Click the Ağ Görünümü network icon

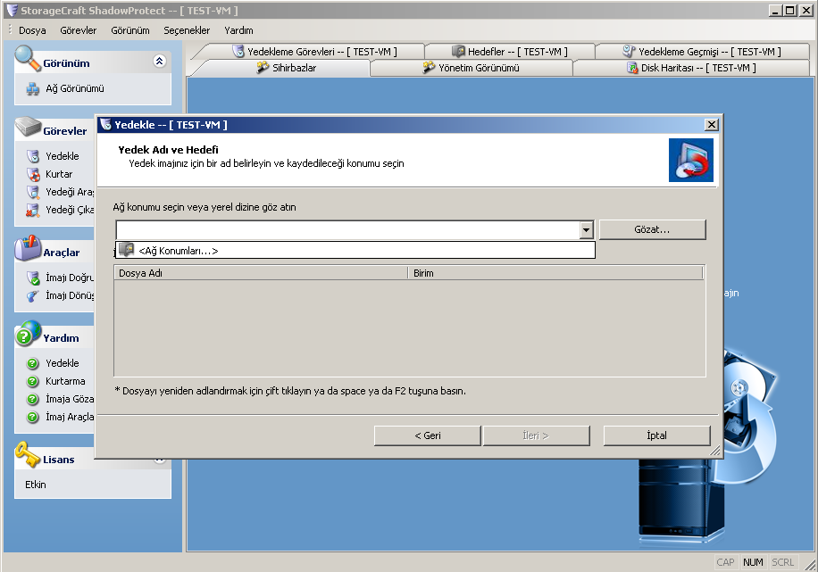pyautogui.click(x=33, y=89)
